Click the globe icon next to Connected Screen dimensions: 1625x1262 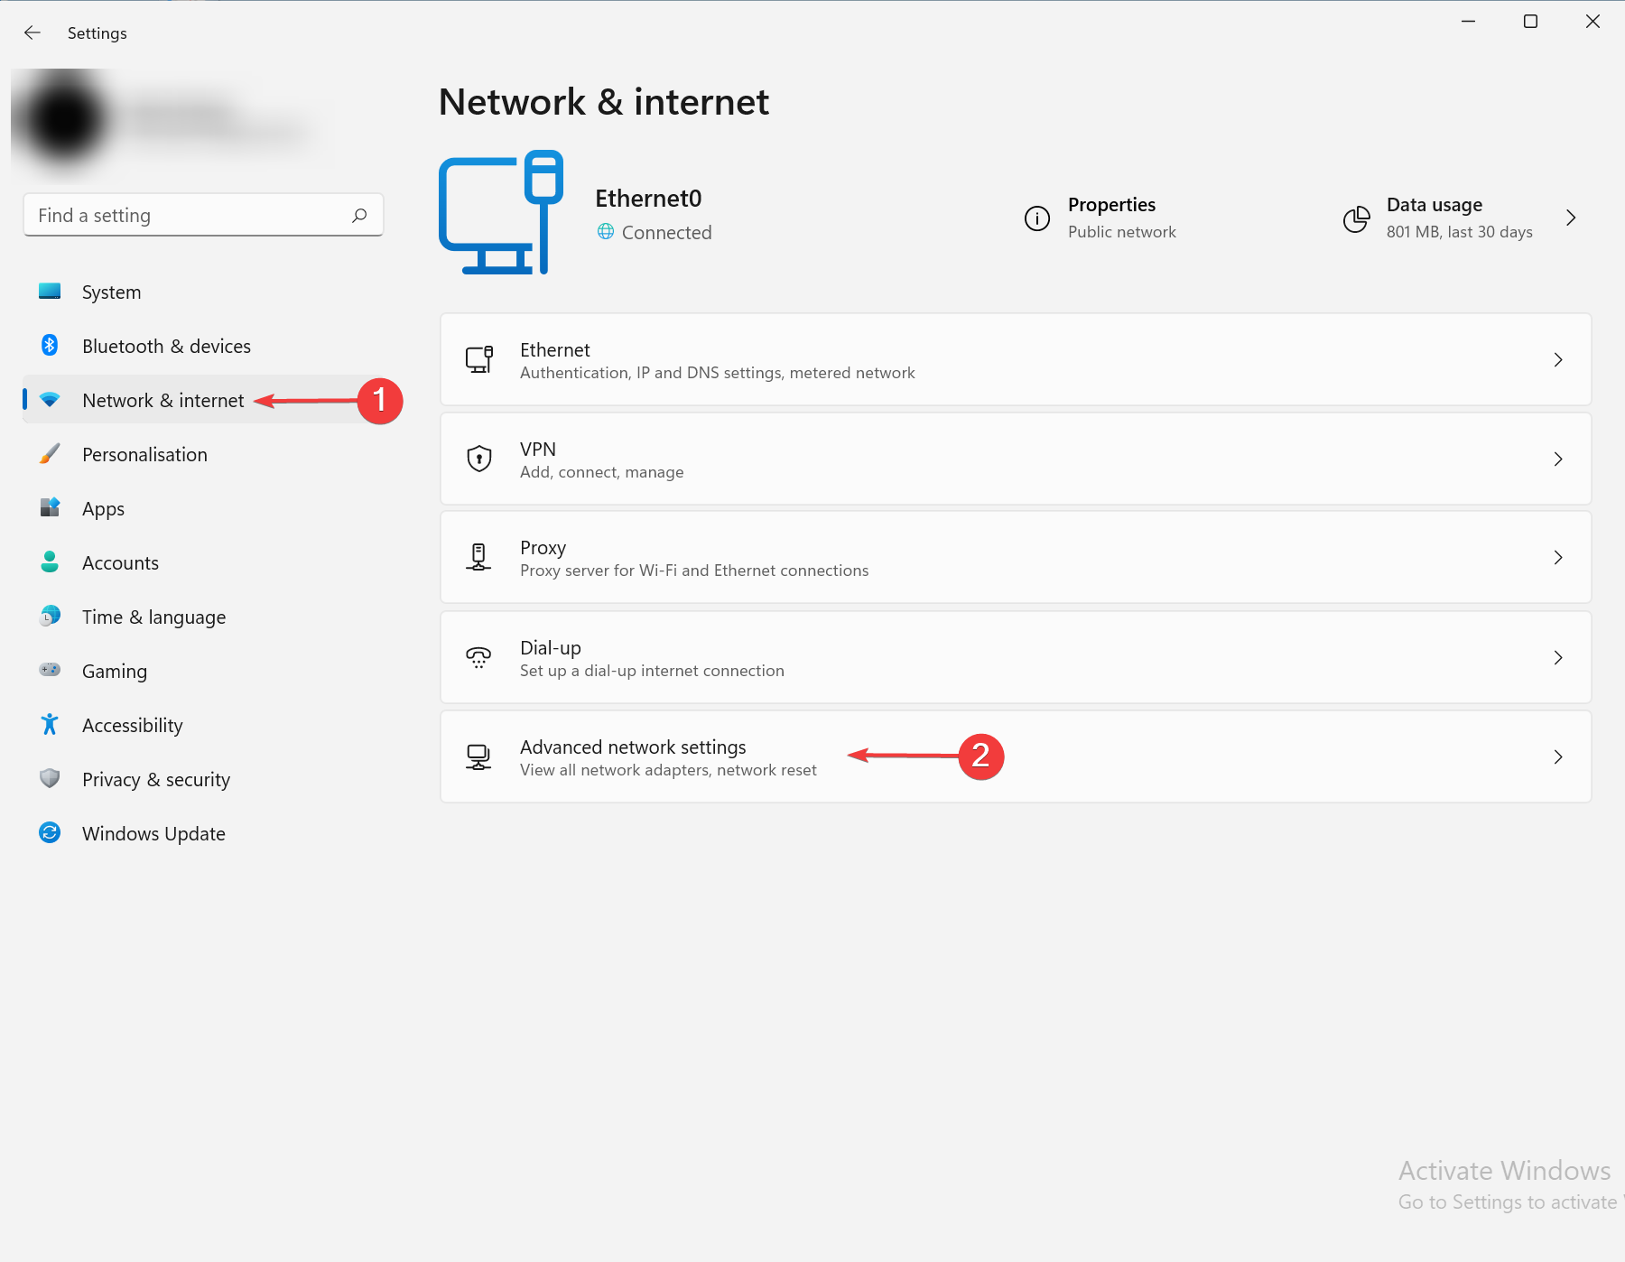(x=606, y=232)
